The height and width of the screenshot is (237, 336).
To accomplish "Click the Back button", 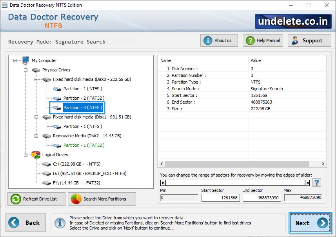I will click(25, 223).
